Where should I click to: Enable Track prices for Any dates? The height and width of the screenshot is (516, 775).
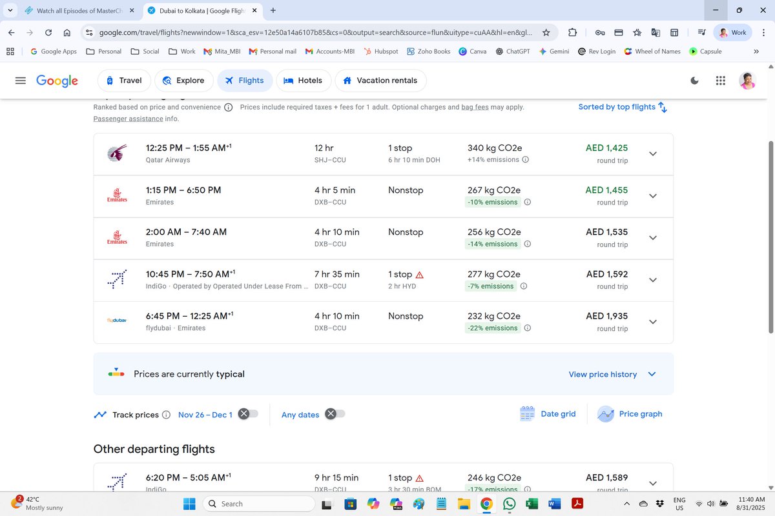(x=335, y=414)
